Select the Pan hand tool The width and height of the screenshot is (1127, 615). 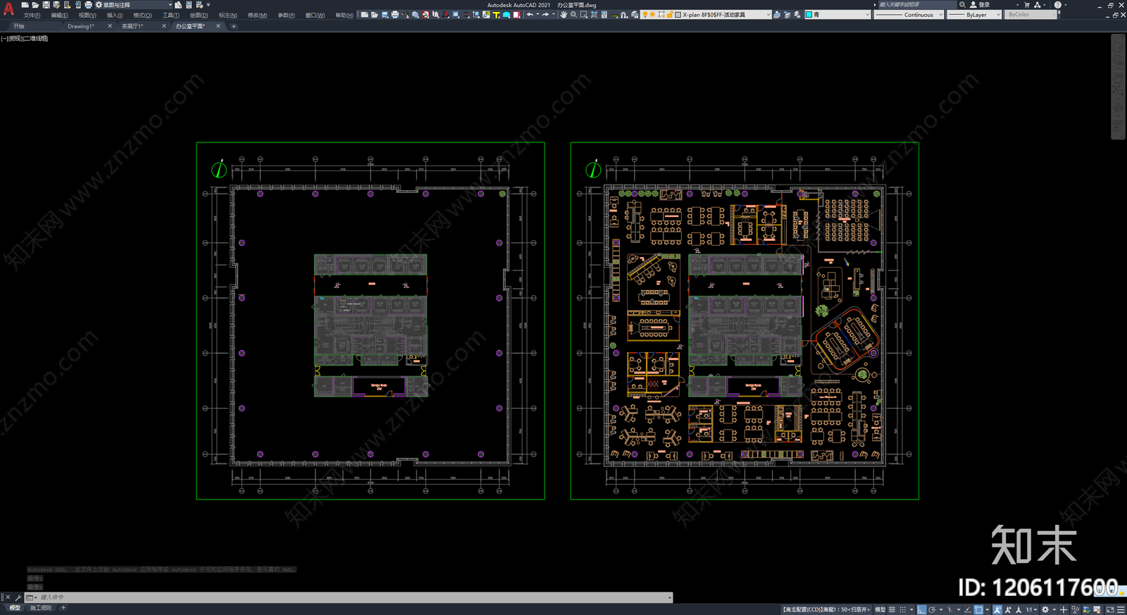[564, 14]
